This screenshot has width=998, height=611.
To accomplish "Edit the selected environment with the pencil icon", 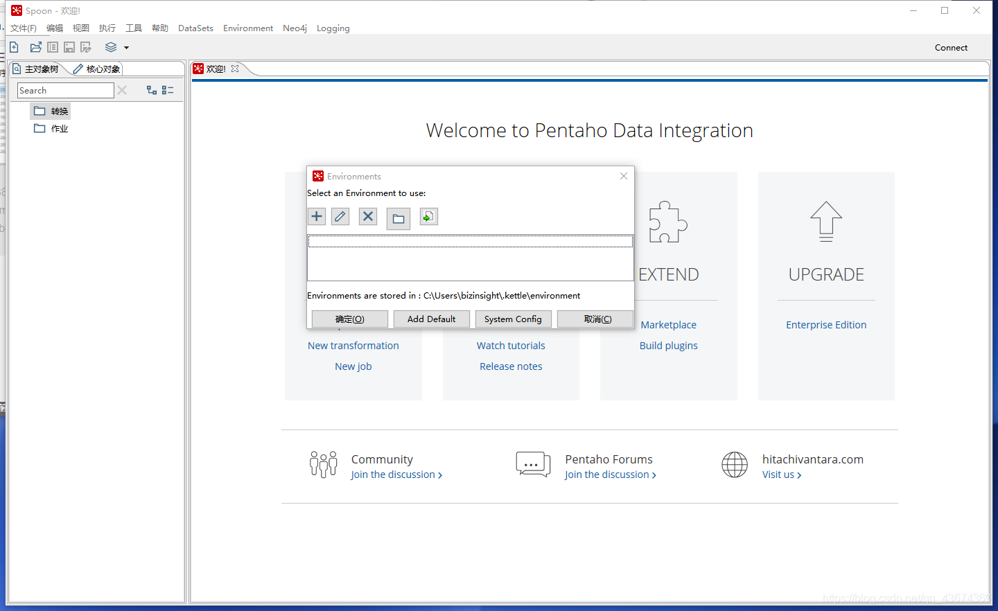I will click(x=340, y=216).
